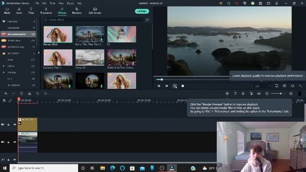Stop the preview playback

(183, 86)
